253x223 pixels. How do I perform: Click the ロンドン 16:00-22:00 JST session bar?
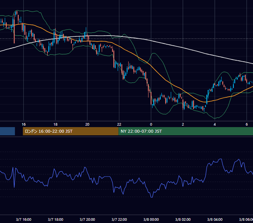(71, 131)
